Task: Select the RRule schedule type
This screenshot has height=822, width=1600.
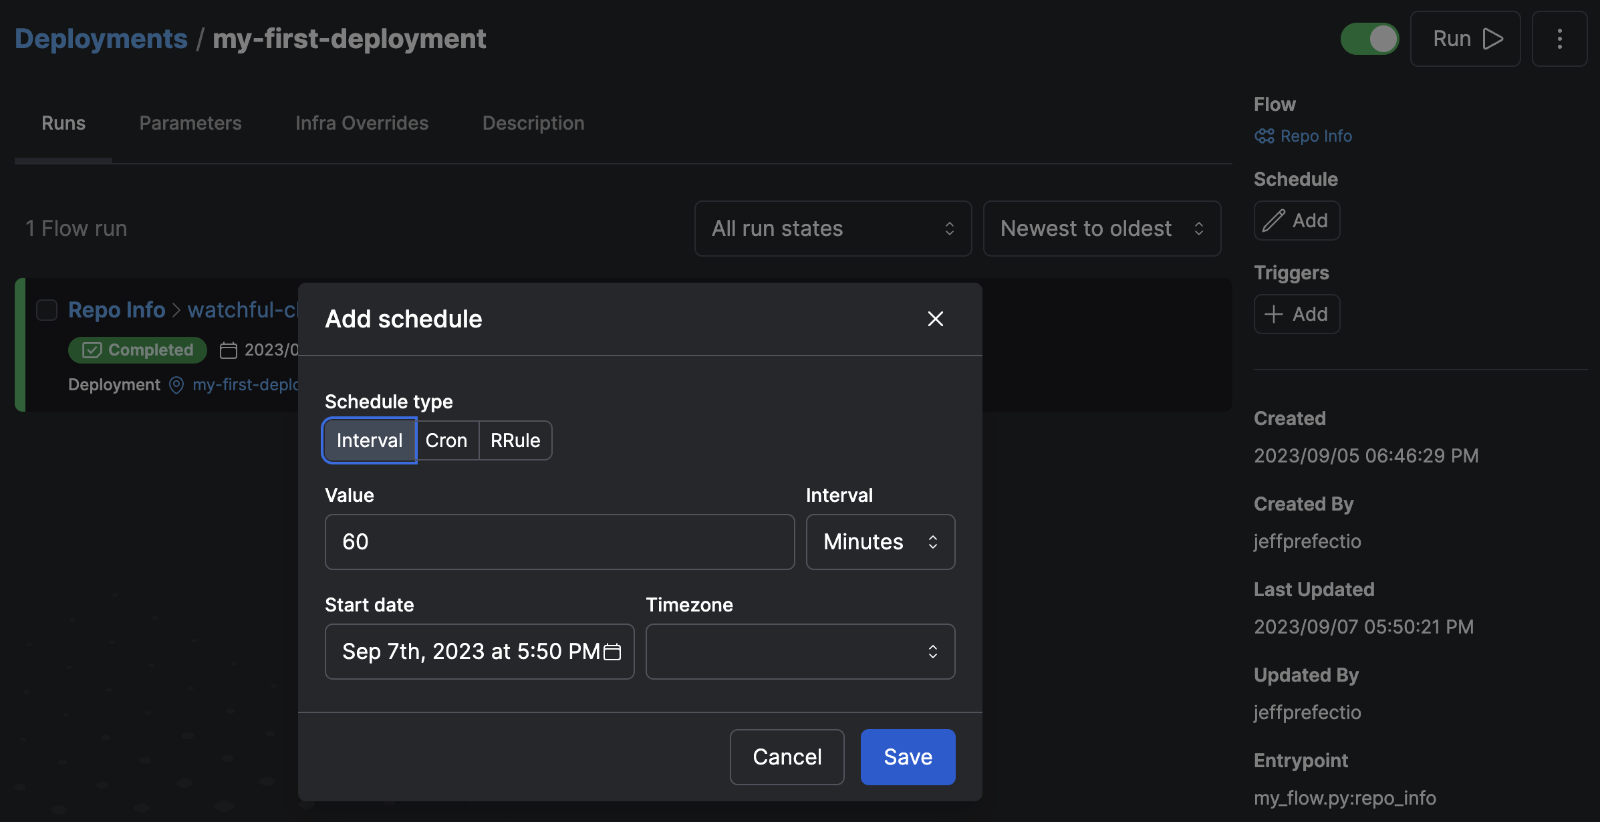Action: click(x=515, y=439)
